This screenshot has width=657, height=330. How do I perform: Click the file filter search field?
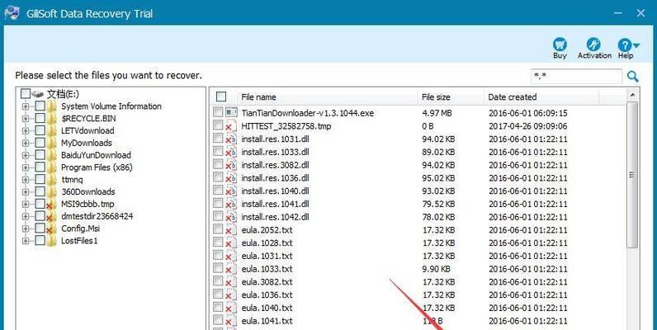[x=577, y=76]
